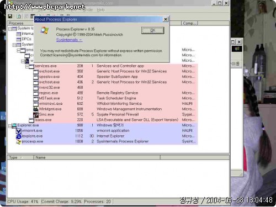Sort lower pane by Type column
276x207 pixels.
tap(20, 157)
